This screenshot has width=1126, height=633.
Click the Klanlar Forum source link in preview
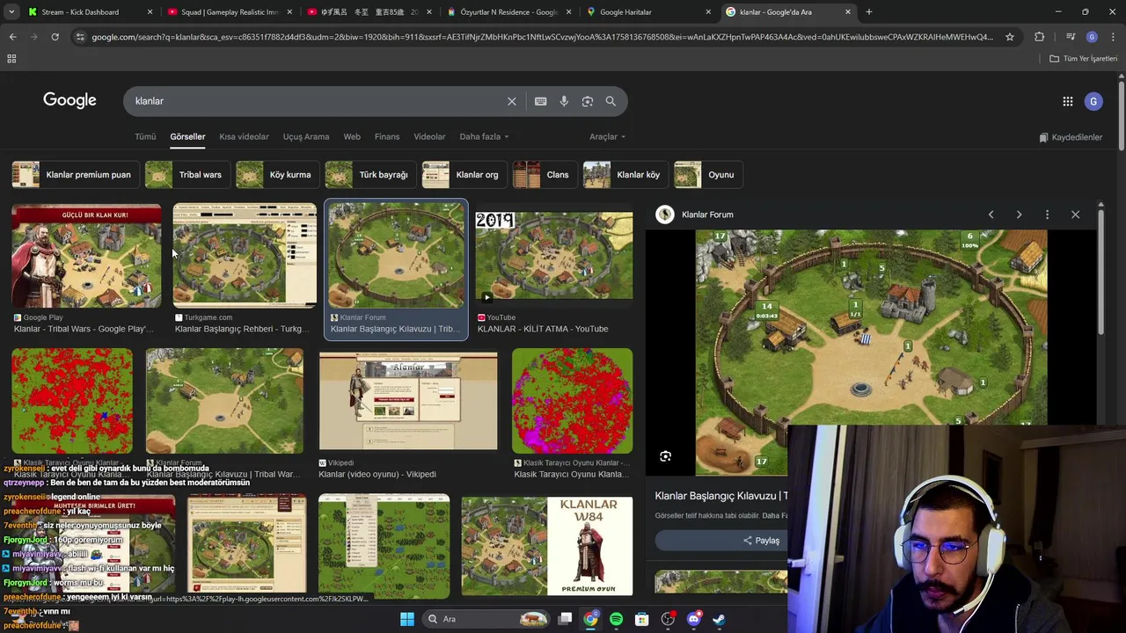(x=707, y=215)
